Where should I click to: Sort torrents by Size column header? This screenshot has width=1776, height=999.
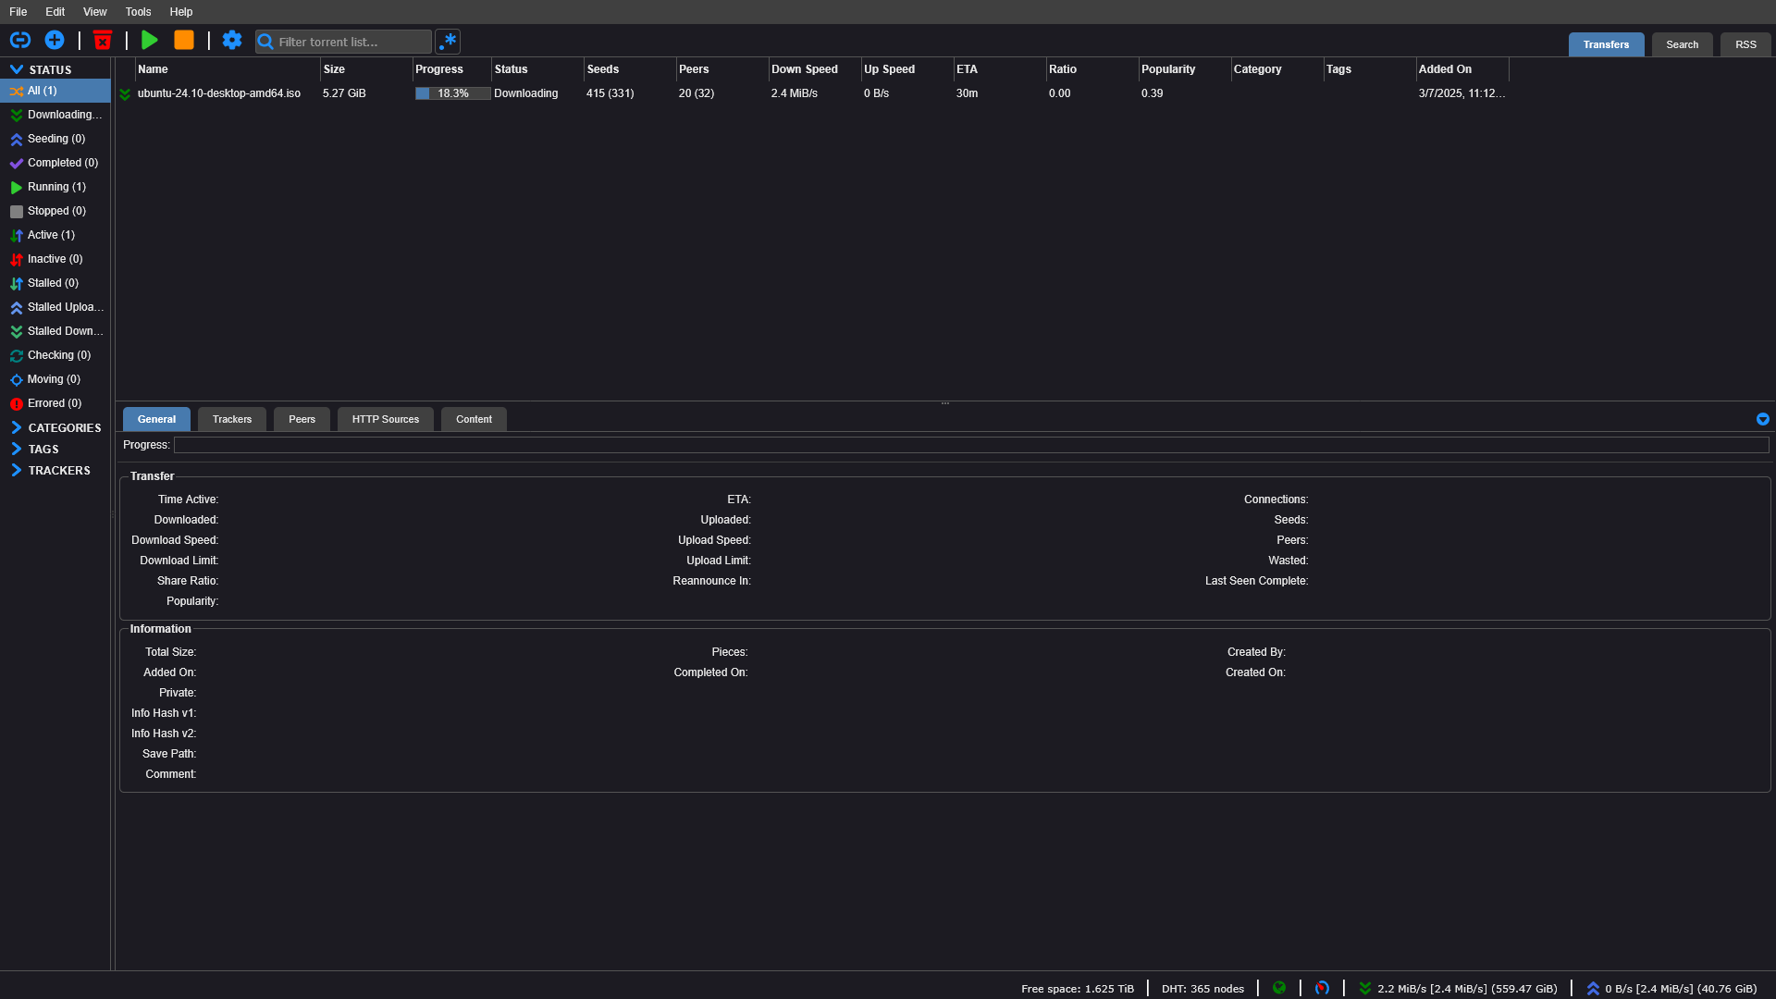pyautogui.click(x=366, y=69)
